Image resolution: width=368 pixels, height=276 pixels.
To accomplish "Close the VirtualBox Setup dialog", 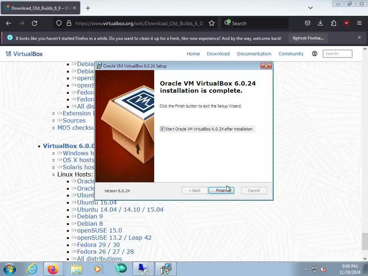I will (x=266, y=66).
